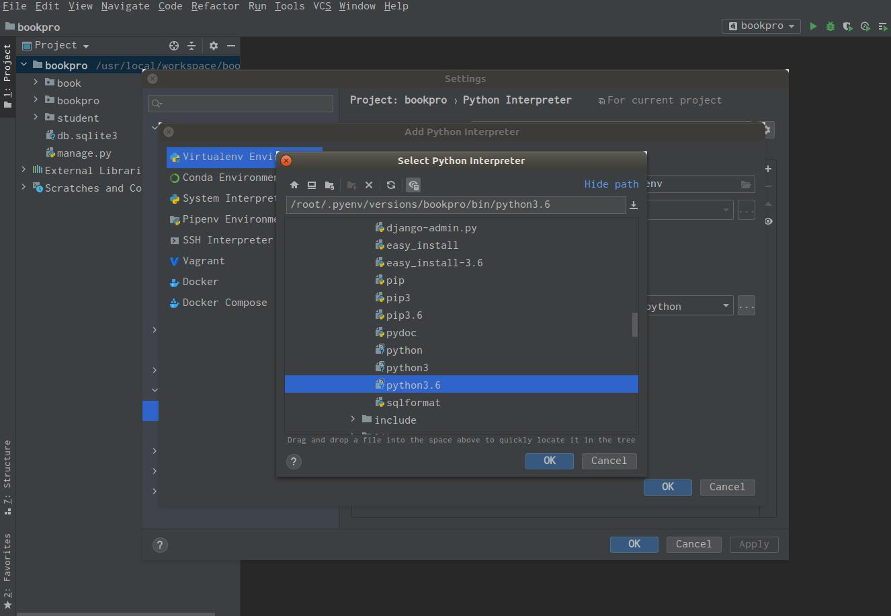The image size is (891, 616).
Task: Expand Scratches and Consoles node
Action: [24, 187]
